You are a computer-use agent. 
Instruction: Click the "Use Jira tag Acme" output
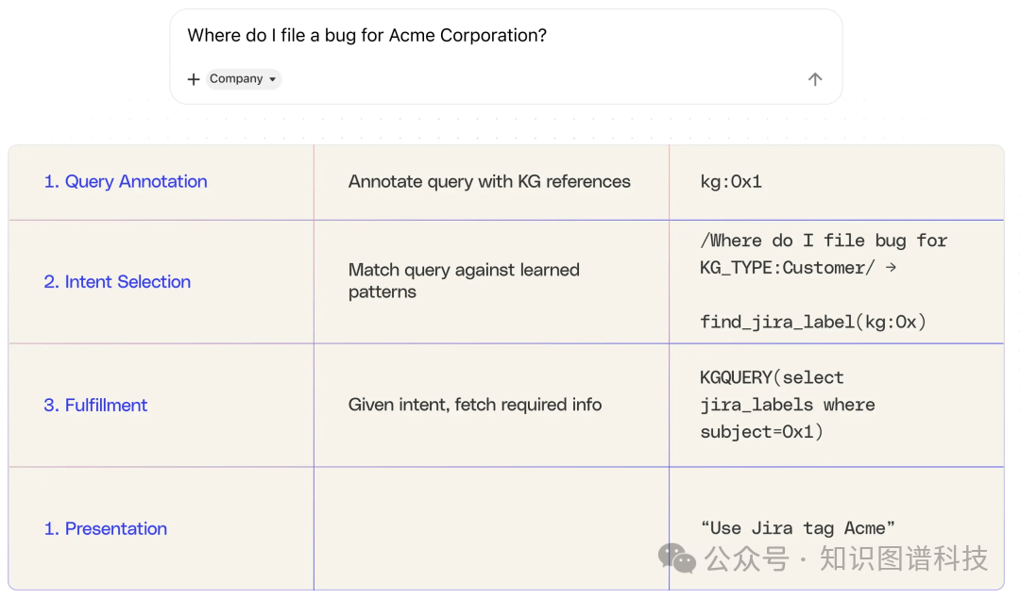point(798,528)
